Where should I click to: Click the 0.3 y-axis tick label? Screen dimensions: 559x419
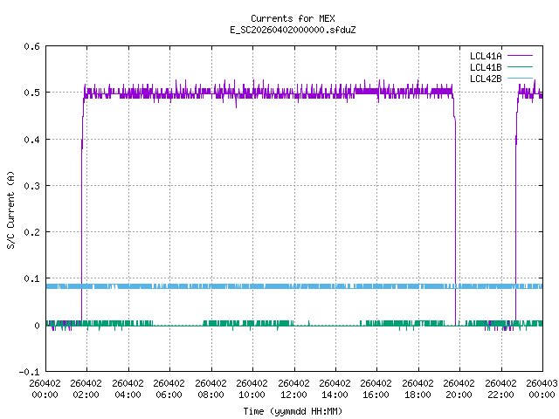tap(31, 186)
